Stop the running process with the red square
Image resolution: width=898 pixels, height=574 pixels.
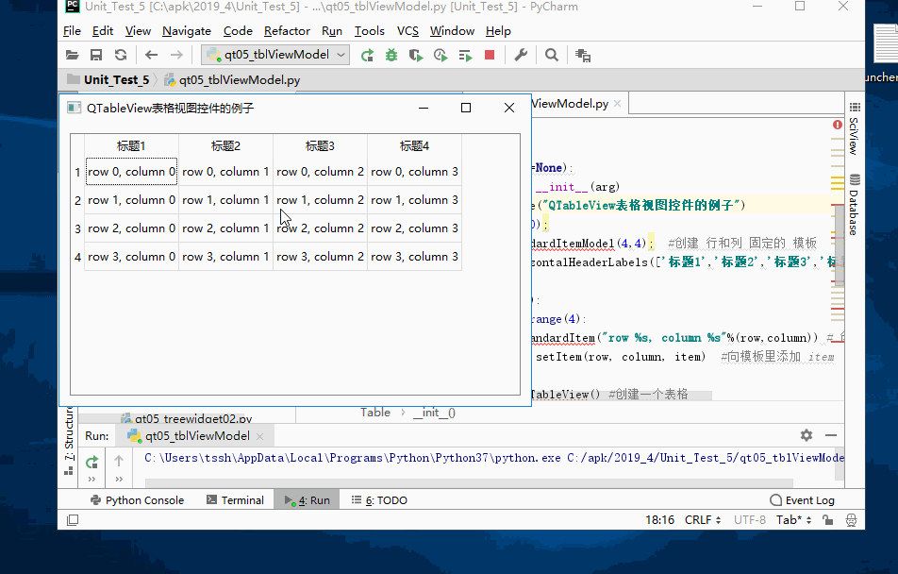pos(489,55)
